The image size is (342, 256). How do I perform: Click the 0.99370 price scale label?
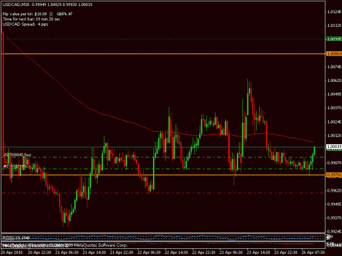[x=334, y=218]
